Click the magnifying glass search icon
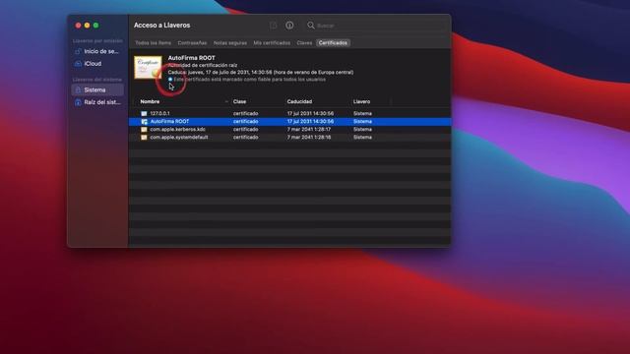 point(311,26)
